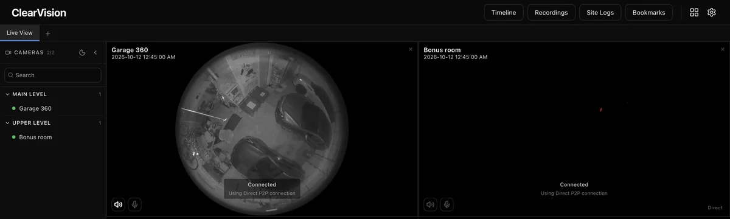Viewport: 730px width, 219px height.
Task: Open the Recordings page
Action: click(x=551, y=12)
